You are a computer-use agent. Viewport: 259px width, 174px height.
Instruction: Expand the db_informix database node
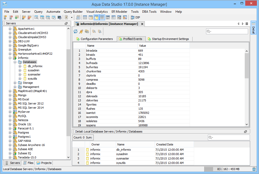pos(20,66)
